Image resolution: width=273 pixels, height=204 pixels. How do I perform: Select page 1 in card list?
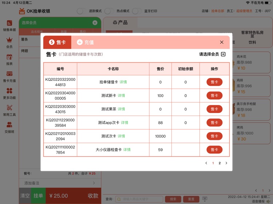(x=213, y=163)
